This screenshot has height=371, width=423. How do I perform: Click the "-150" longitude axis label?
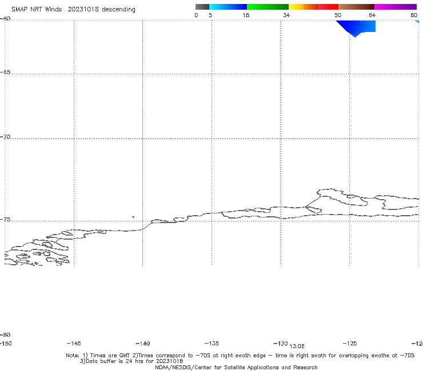click(x=6, y=344)
